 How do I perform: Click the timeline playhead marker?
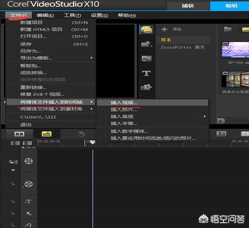pos(93,142)
